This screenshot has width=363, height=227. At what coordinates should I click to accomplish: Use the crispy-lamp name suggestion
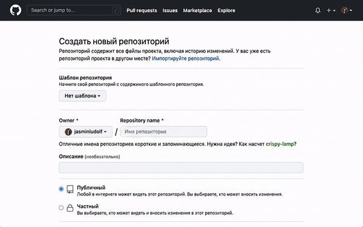[280, 144]
